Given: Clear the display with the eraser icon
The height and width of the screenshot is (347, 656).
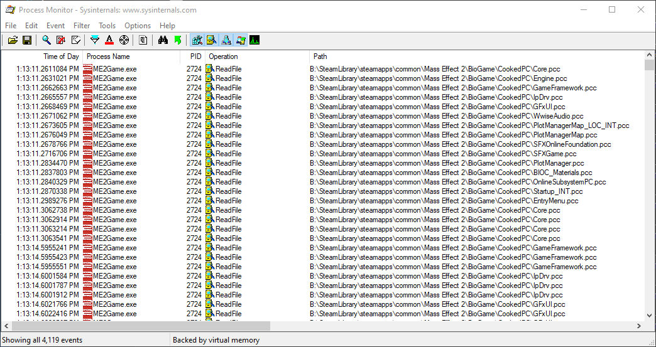Looking at the screenshot, I should pyautogui.click(x=76, y=40).
